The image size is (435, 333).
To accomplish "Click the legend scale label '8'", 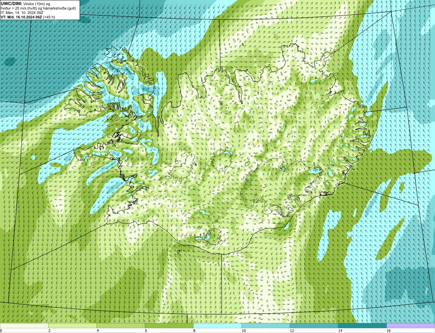I will [194, 331].
